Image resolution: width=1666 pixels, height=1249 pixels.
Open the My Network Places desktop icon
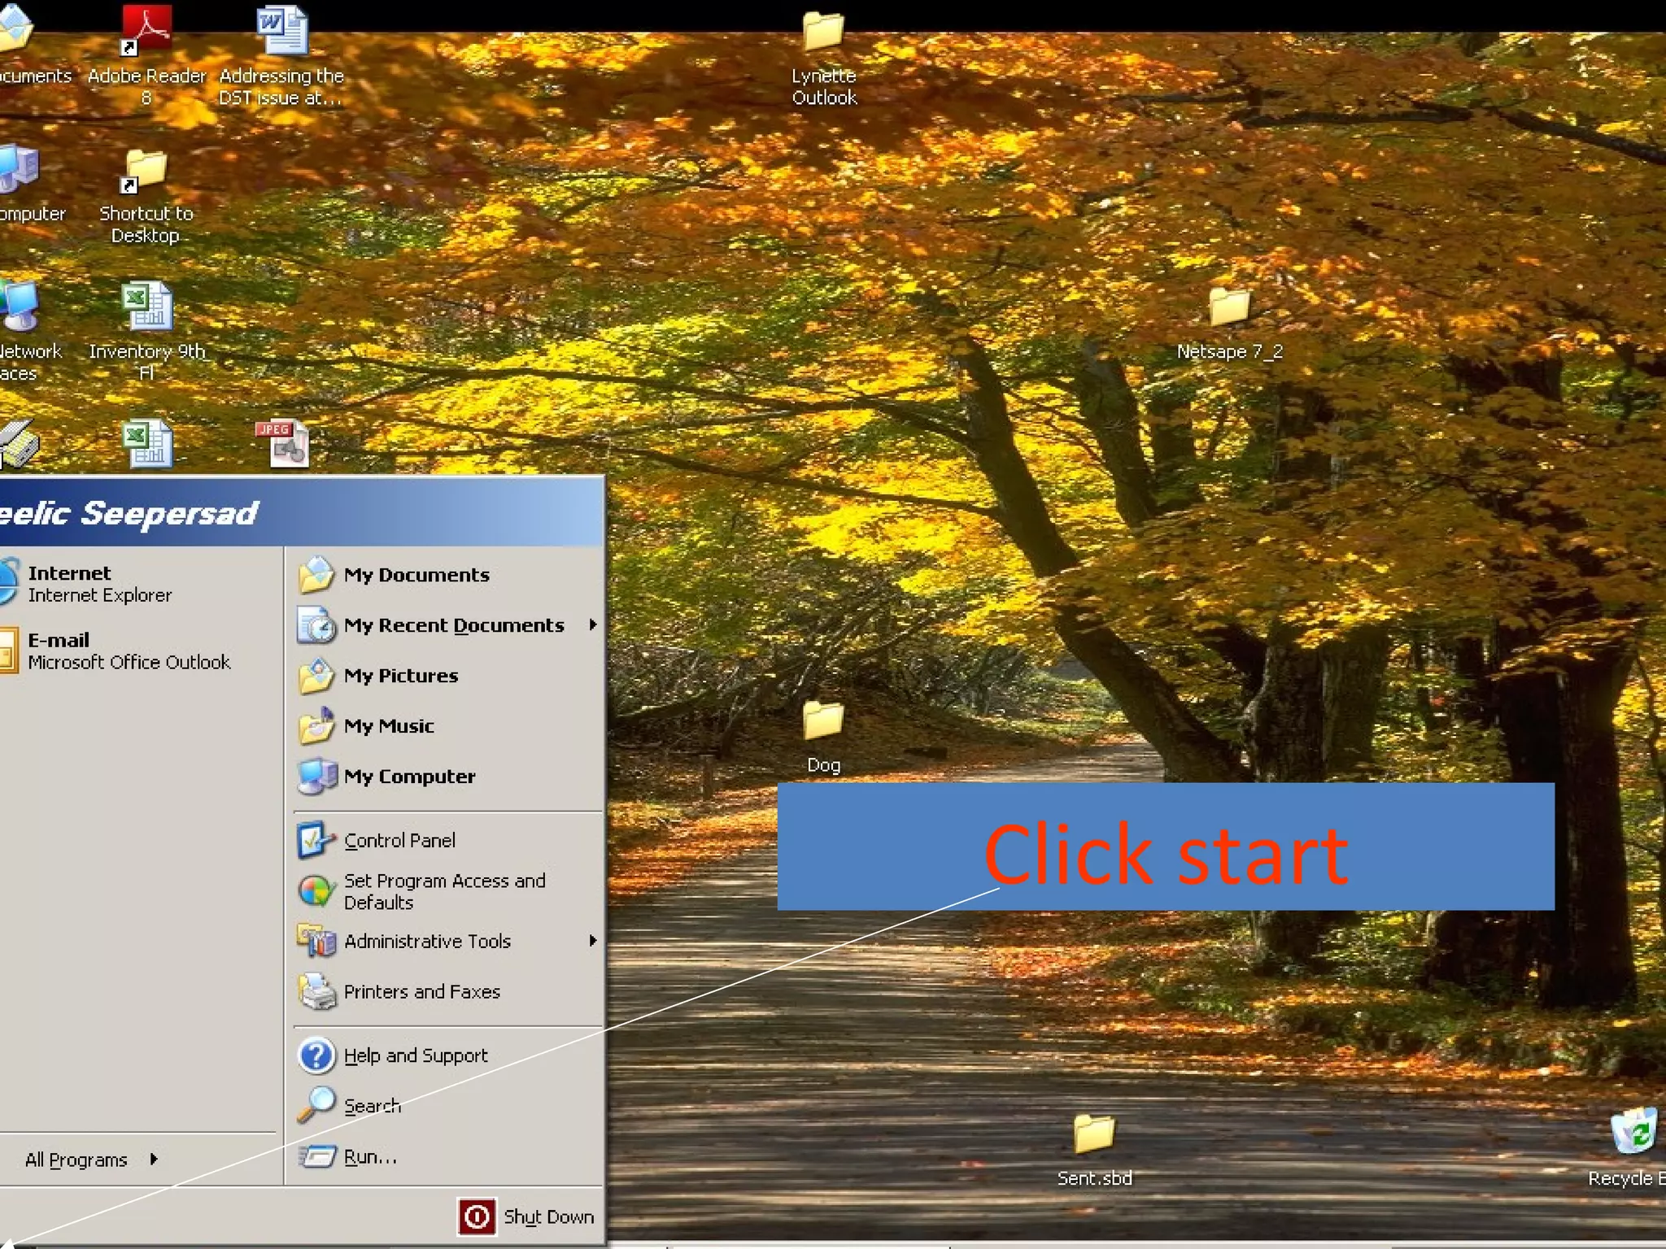18,306
